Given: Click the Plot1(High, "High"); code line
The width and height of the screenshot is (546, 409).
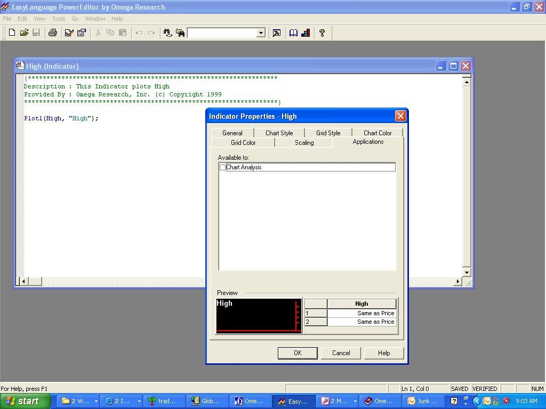Looking at the screenshot, I should (61, 118).
